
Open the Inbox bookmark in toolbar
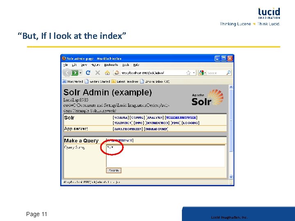pyautogui.click(x=155, y=81)
